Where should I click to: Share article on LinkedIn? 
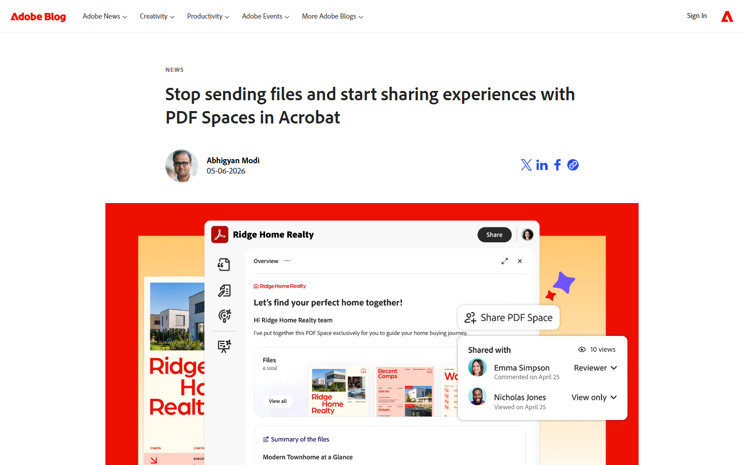point(542,165)
